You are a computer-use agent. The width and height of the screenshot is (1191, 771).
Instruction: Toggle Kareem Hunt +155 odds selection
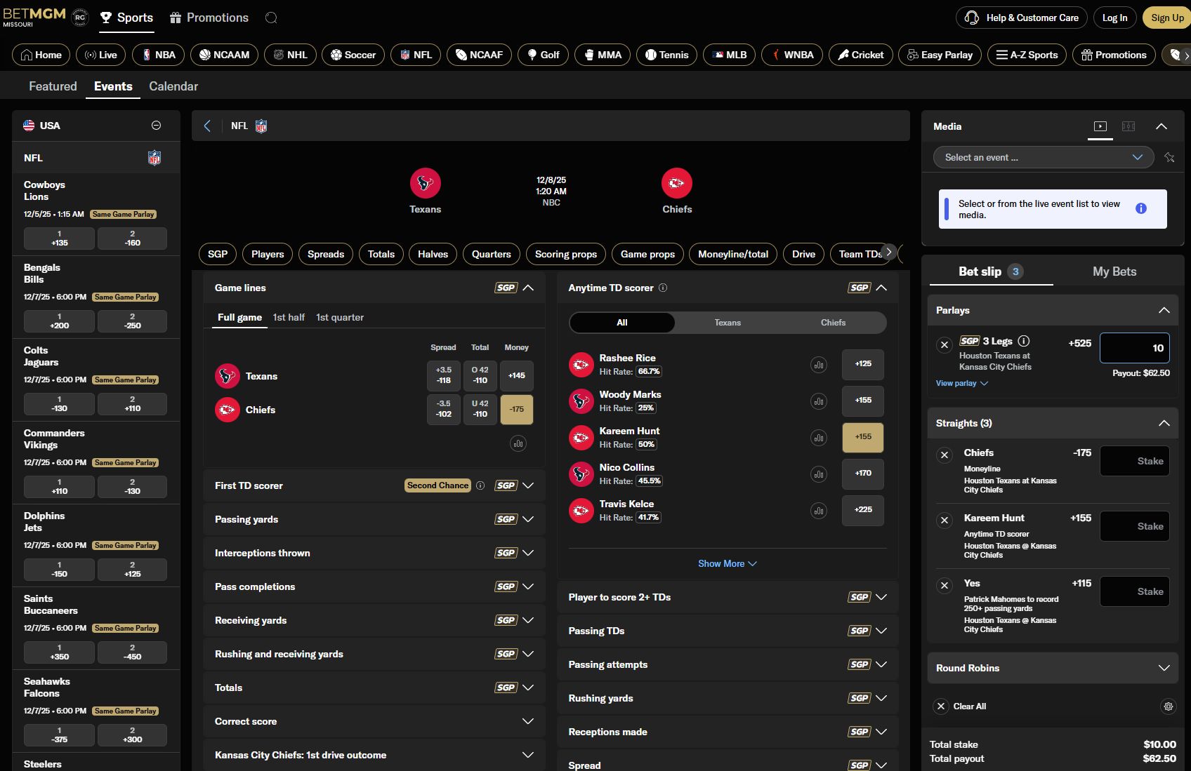tap(862, 437)
